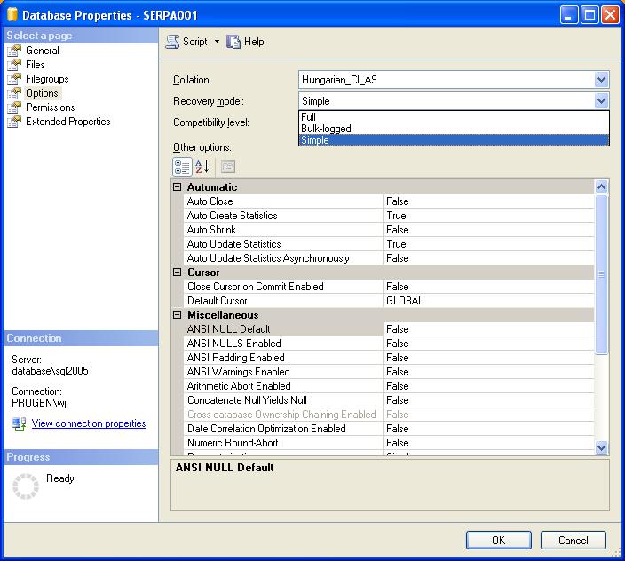625x561 pixels.
Task: Click the Cancel button
Action: point(573,540)
